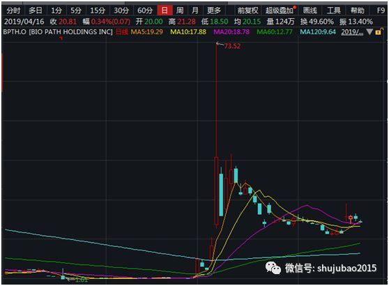This screenshot has width=389, height=286.
Task: Click the small red marker under stock name
Action: tap(61, 38)
